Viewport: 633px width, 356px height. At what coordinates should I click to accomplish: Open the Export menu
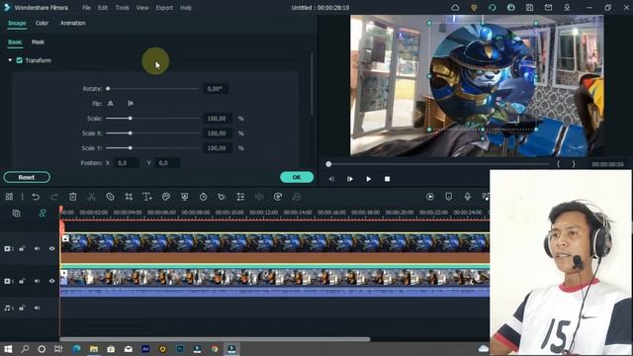pyautogui.click(x=164, y=8)
